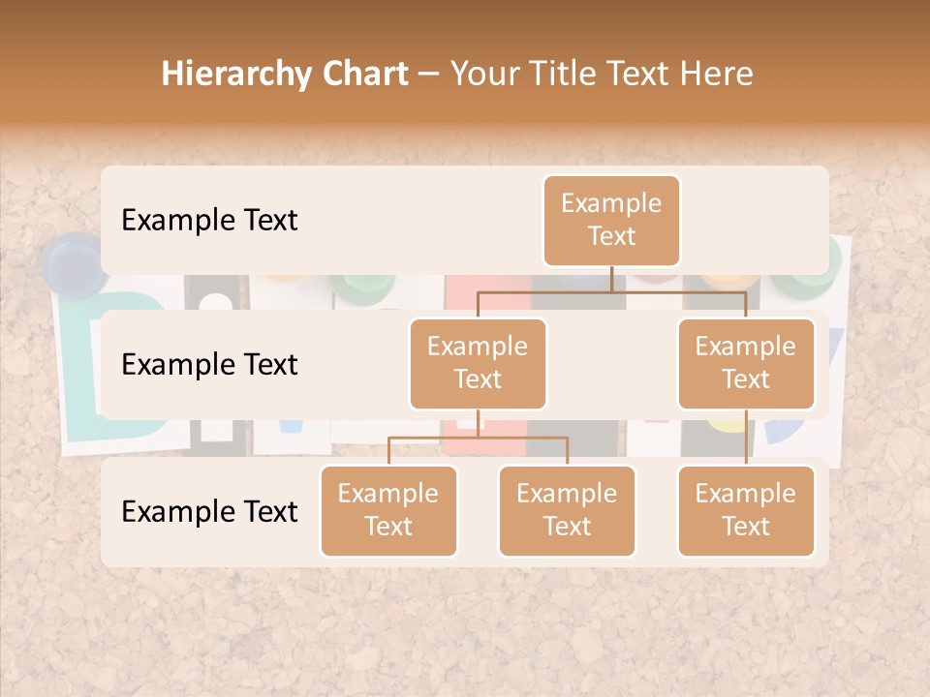The image size is (930, 697).
Task: Click the first row Example Text label
Action: [208, 221]
